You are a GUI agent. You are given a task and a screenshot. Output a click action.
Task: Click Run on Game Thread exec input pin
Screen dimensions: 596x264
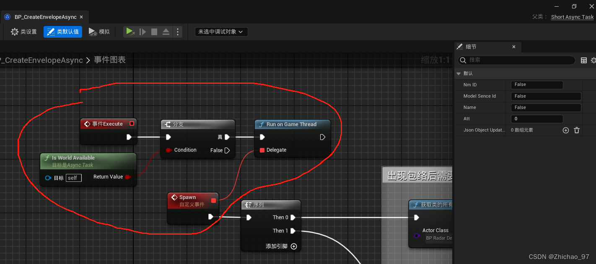pyautogui.click(x=262, y=137)
